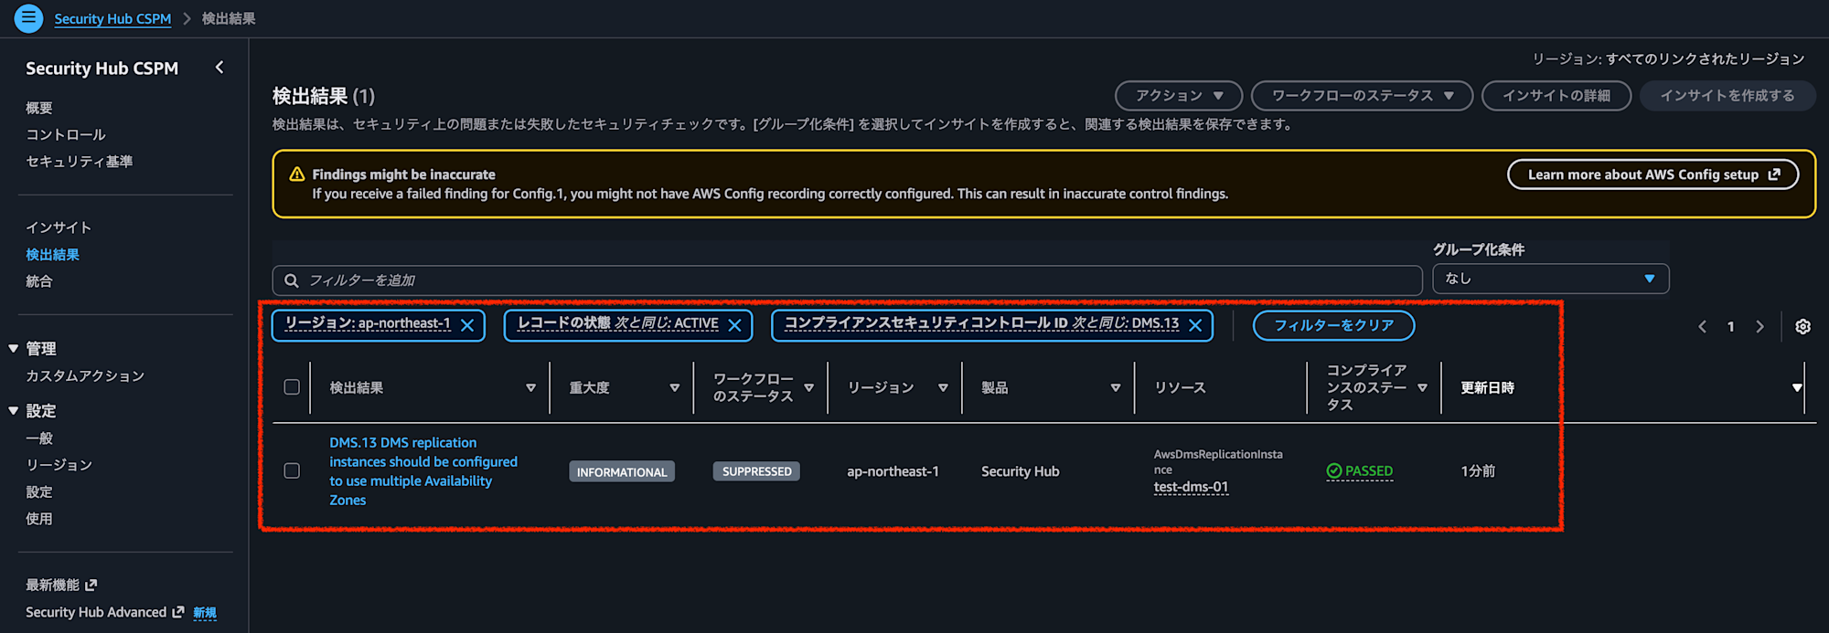Click the インサイトの詳細 button
The width and height of the screenshot is (1829, 633).
pyautogui.click(x=1556, y=95)
